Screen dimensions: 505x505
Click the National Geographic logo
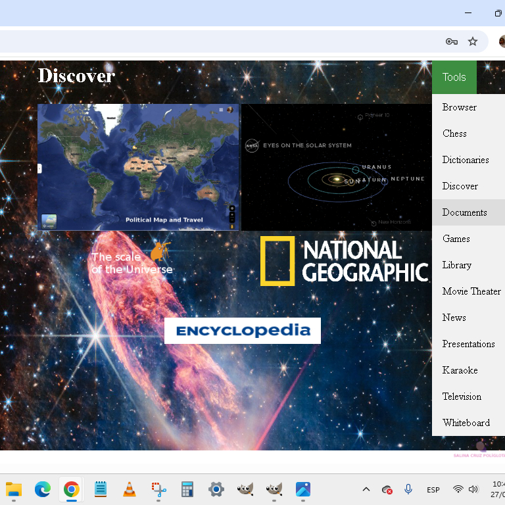click(x=344, y=260)
